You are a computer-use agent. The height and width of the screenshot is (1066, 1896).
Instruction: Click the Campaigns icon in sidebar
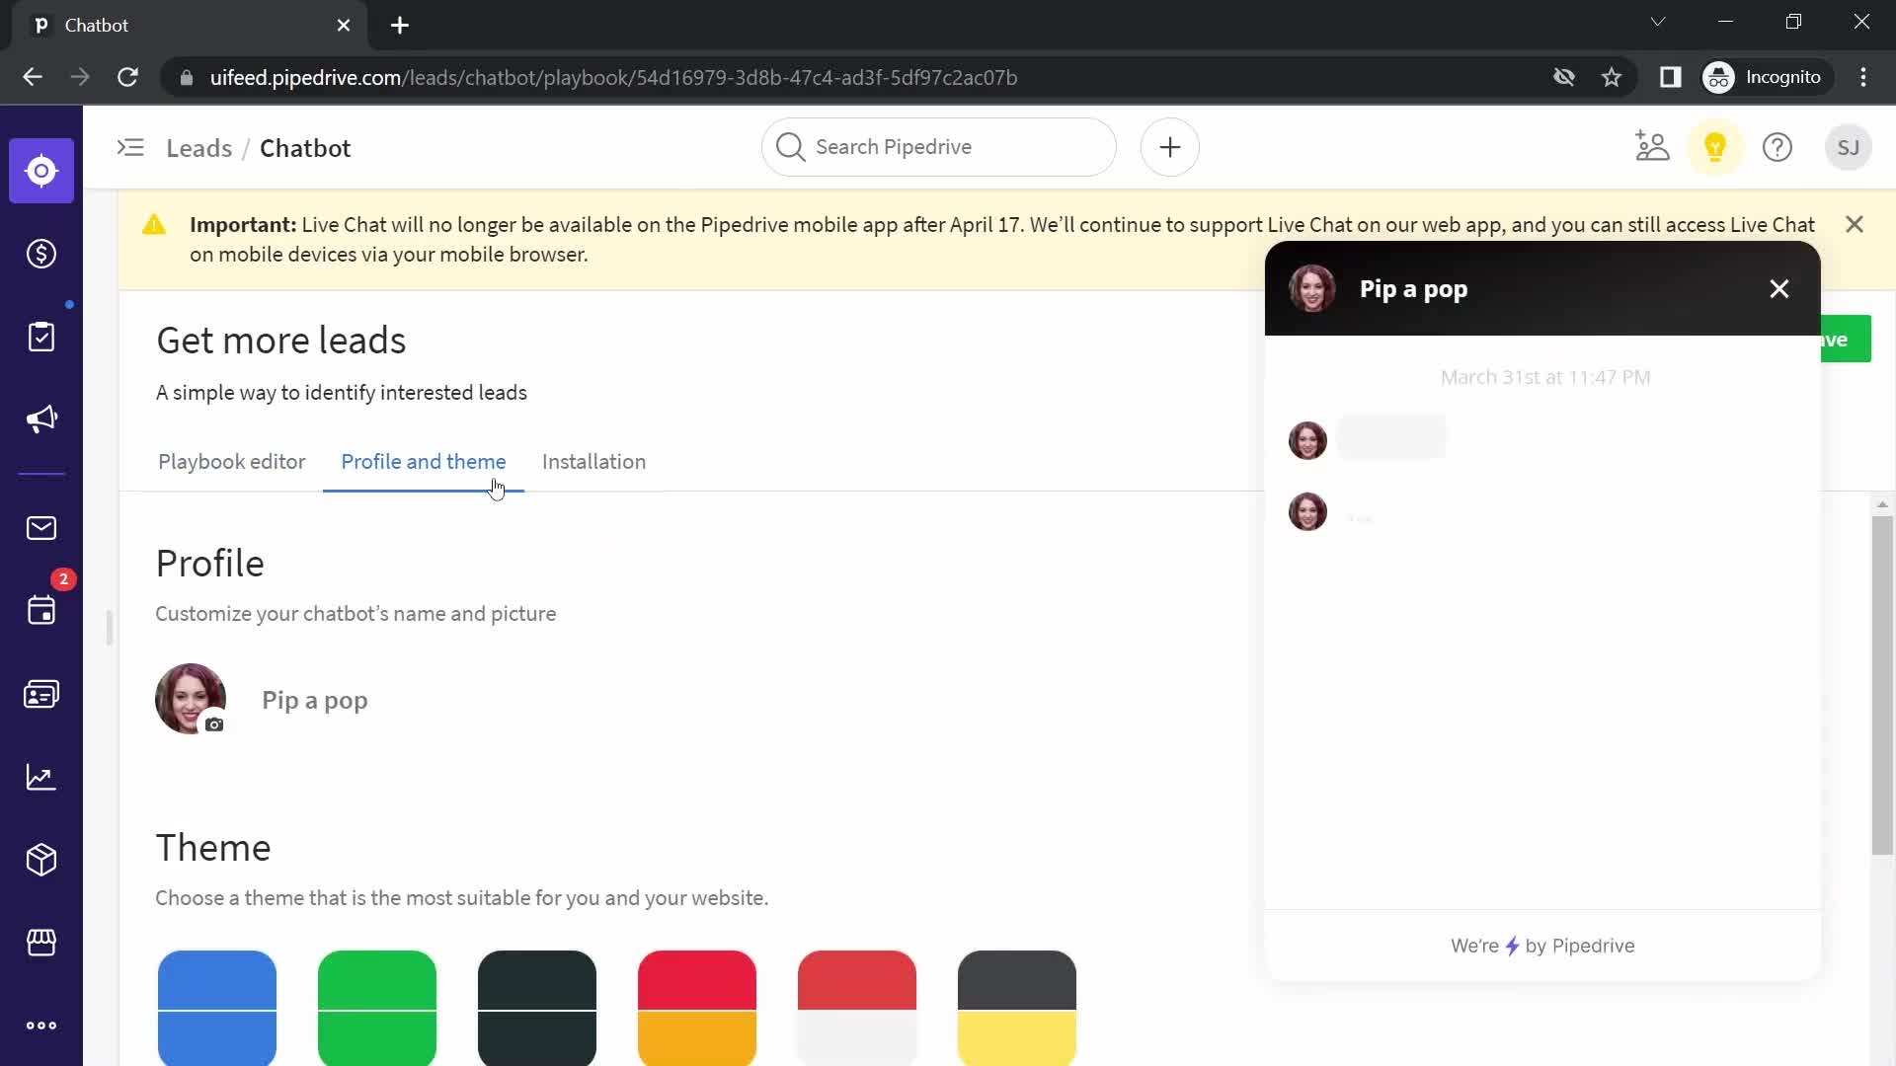point(41,419)
